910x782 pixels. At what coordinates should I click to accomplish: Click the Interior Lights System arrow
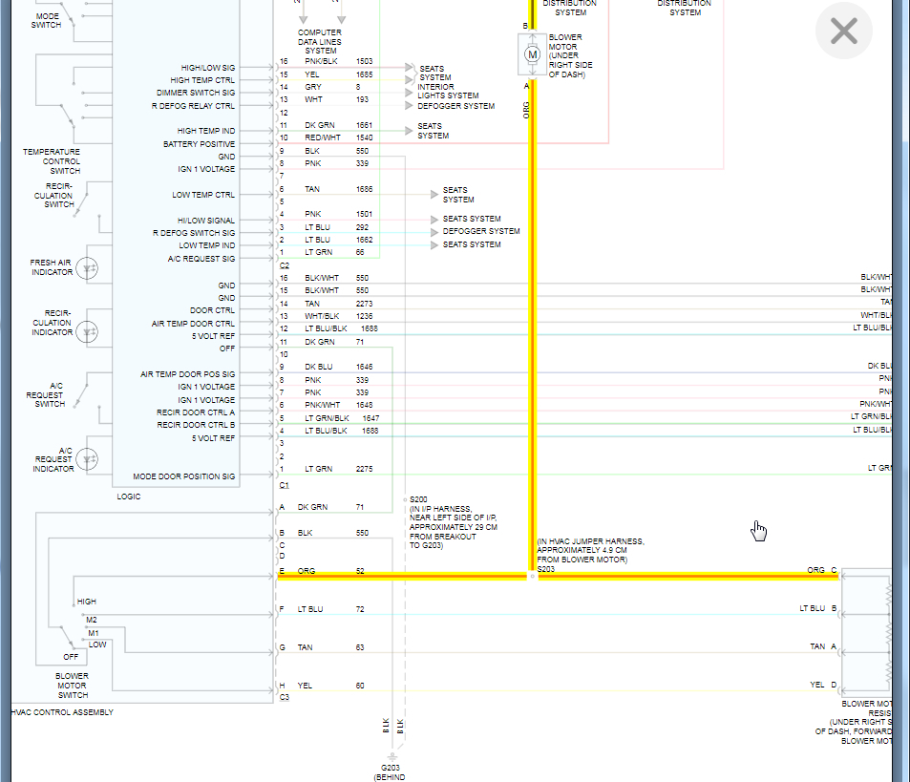(x=409, y=93)
